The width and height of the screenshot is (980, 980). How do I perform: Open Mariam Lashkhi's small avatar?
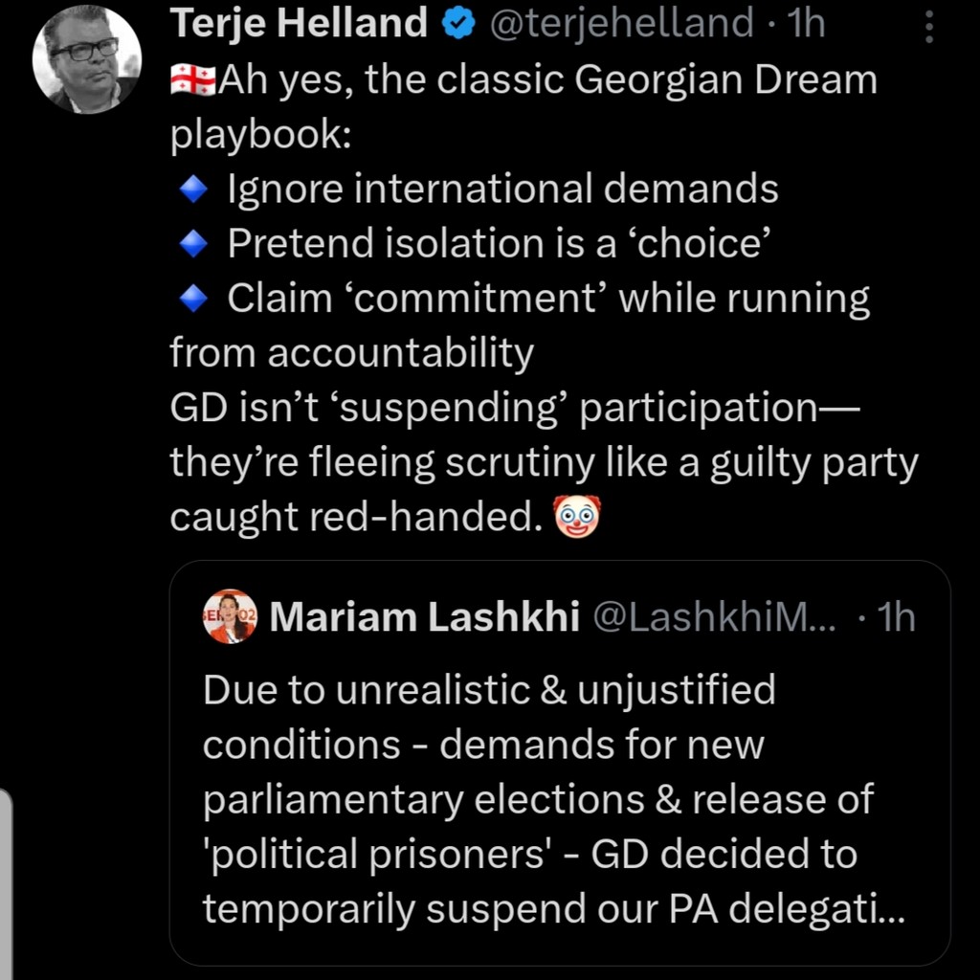230,617
